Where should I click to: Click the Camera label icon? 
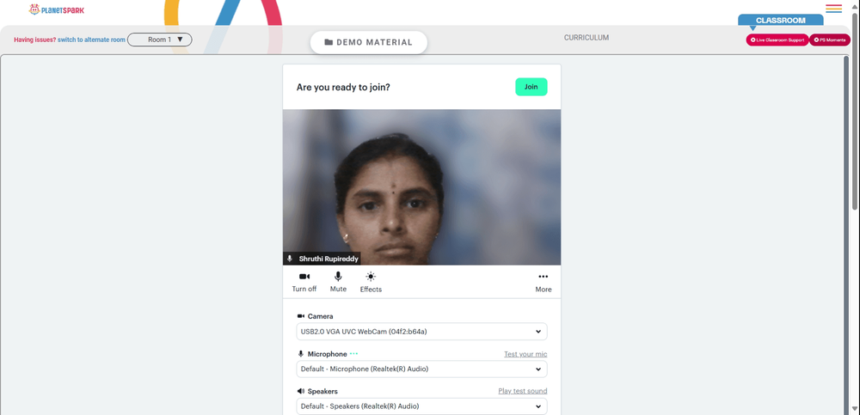300,316
